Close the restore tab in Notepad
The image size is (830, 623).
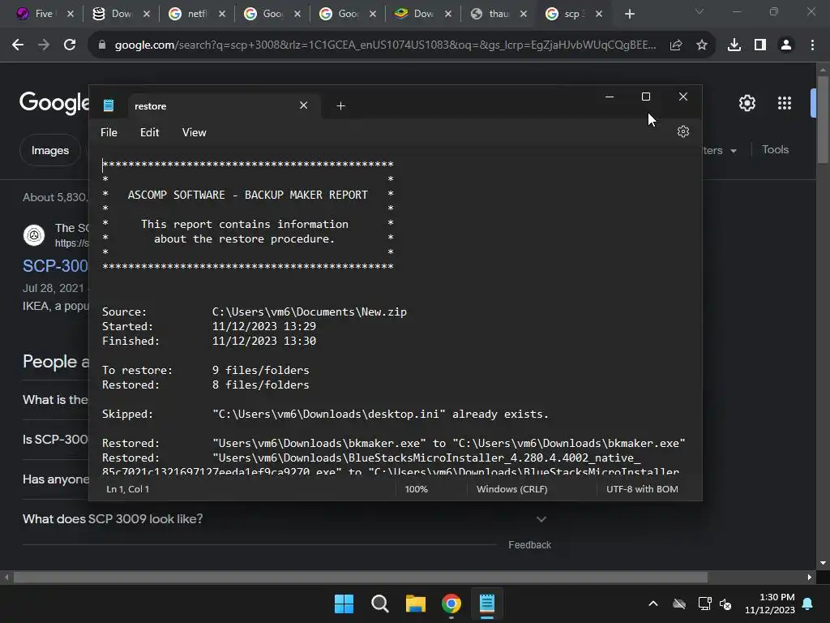303,105
